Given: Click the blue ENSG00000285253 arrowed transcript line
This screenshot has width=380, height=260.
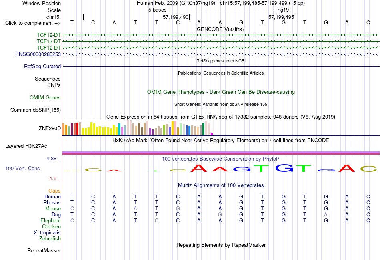Looking at the screenshot, I should click(x=221, y=54).
